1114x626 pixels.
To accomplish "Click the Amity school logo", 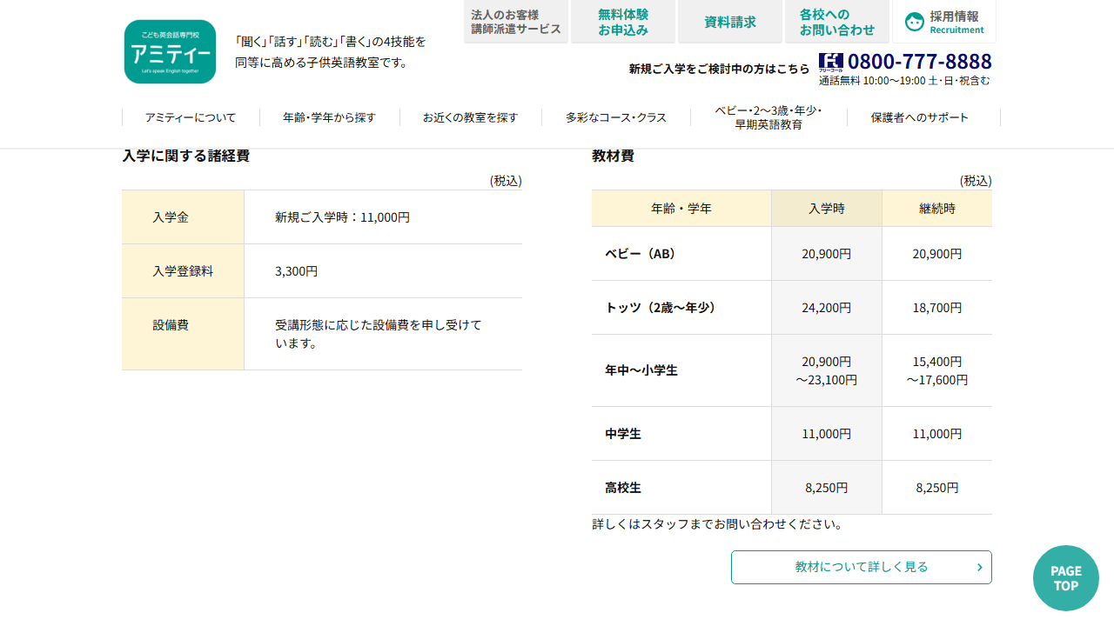I will tap(170, 52).
